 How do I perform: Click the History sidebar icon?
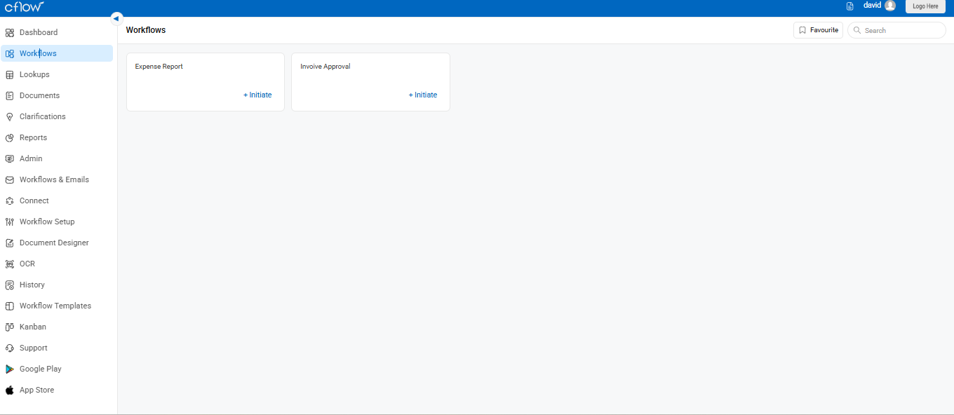[x=10, y=285]
